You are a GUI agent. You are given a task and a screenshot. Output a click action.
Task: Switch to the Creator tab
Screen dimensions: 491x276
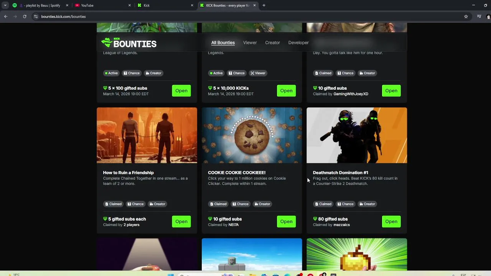(x=272, y=43)
